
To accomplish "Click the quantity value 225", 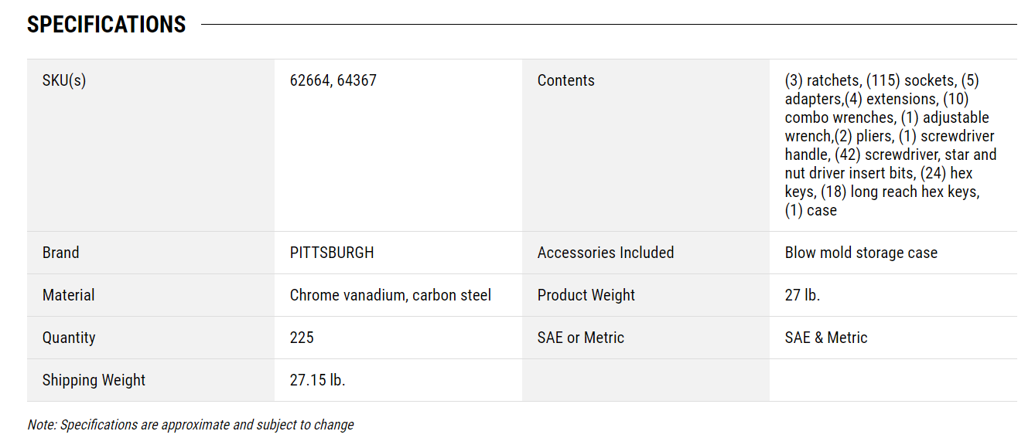I will [x=302, y=338].
